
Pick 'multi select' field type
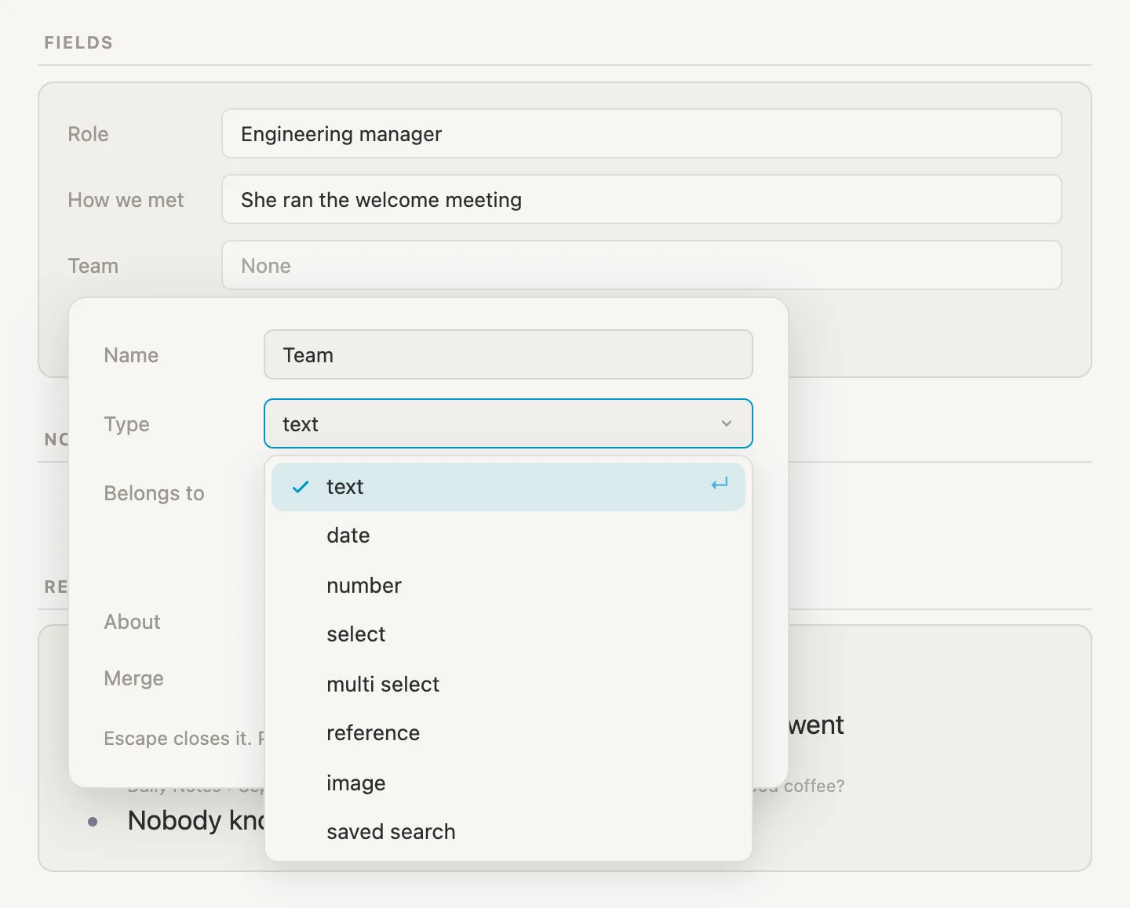coord(508,684)
